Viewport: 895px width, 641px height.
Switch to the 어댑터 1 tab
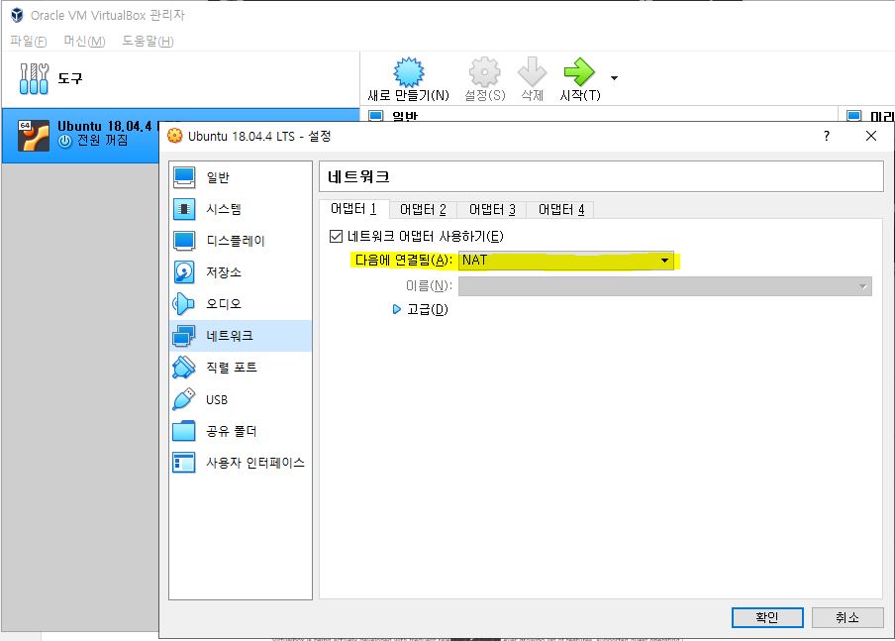(353, 209)
